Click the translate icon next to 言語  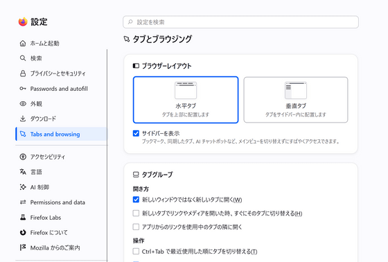point(23,172)
